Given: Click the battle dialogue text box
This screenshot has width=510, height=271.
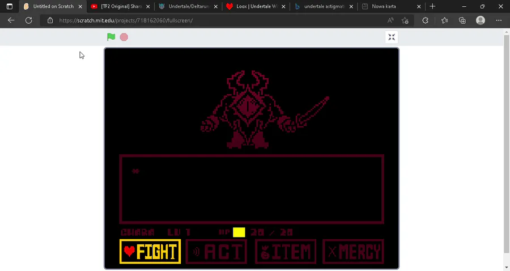Looking at the screenshot, I should pyautogui.click(x=252, y=189).
